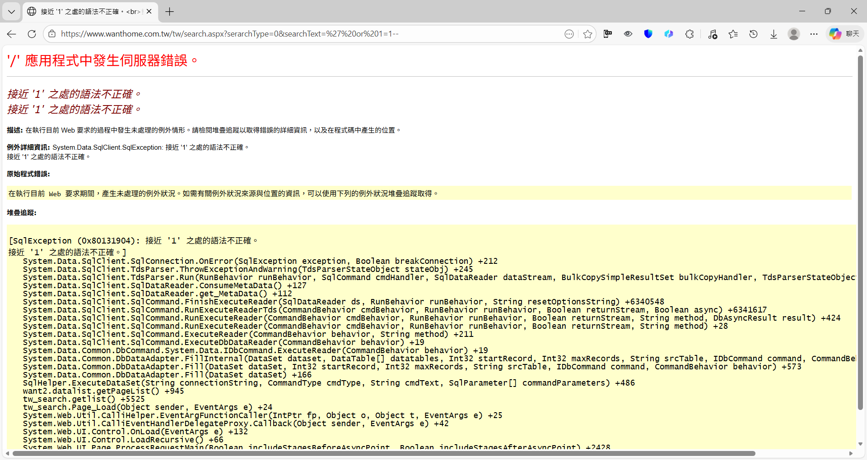Image resolution: width=867 pixels, height=460 pixels.
Task: Open Settings and more menu
Action: (814, 34)
